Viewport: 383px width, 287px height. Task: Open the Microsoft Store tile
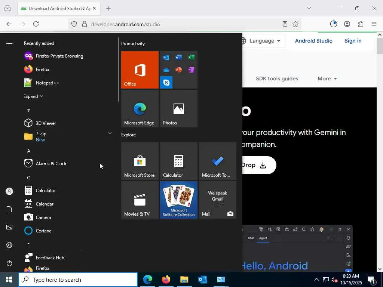tap(140, 161)
